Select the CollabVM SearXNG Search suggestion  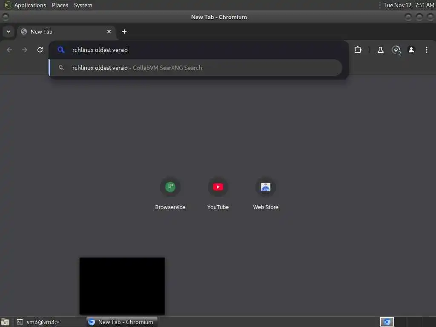(x=196, y=68)
